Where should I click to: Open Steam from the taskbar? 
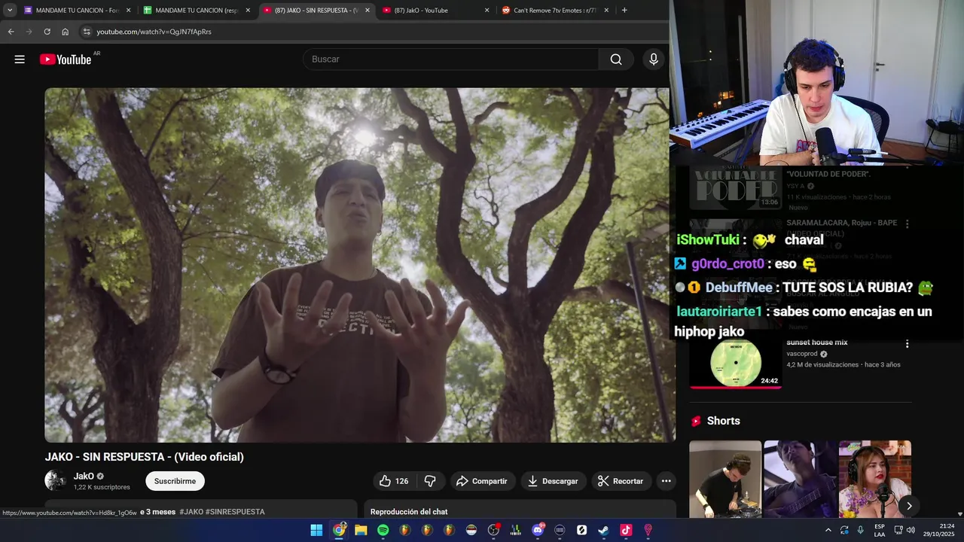604,530
